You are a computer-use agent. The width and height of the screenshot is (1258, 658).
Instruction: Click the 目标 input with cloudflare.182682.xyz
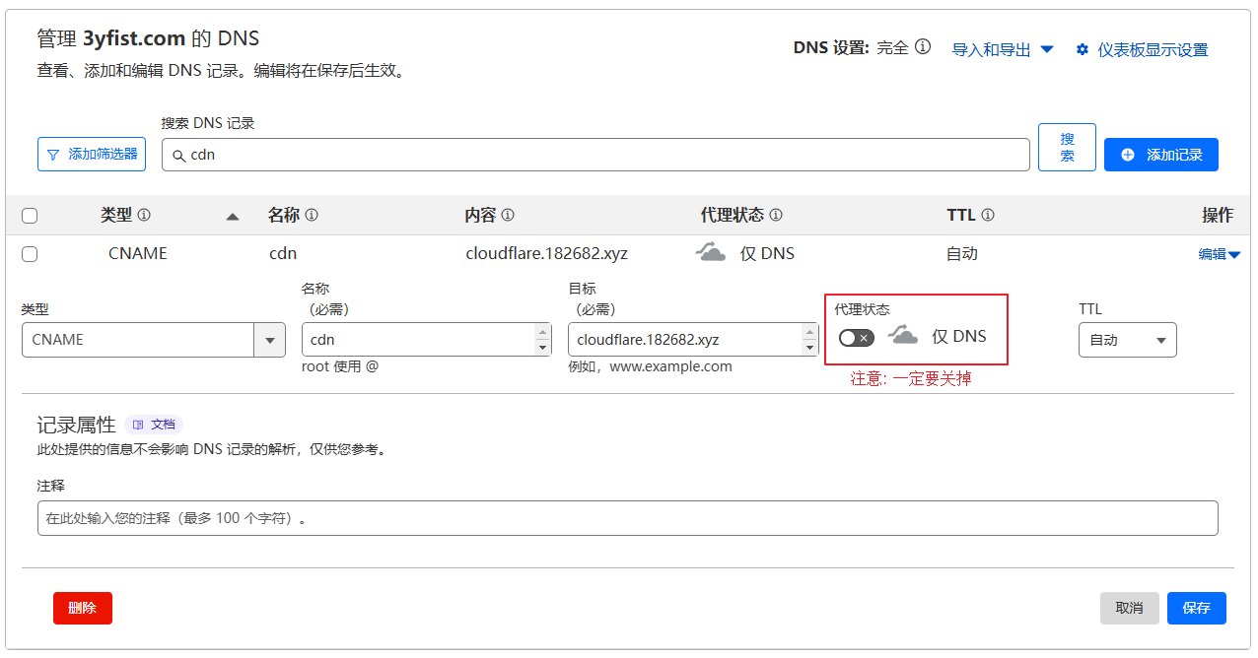693,340
